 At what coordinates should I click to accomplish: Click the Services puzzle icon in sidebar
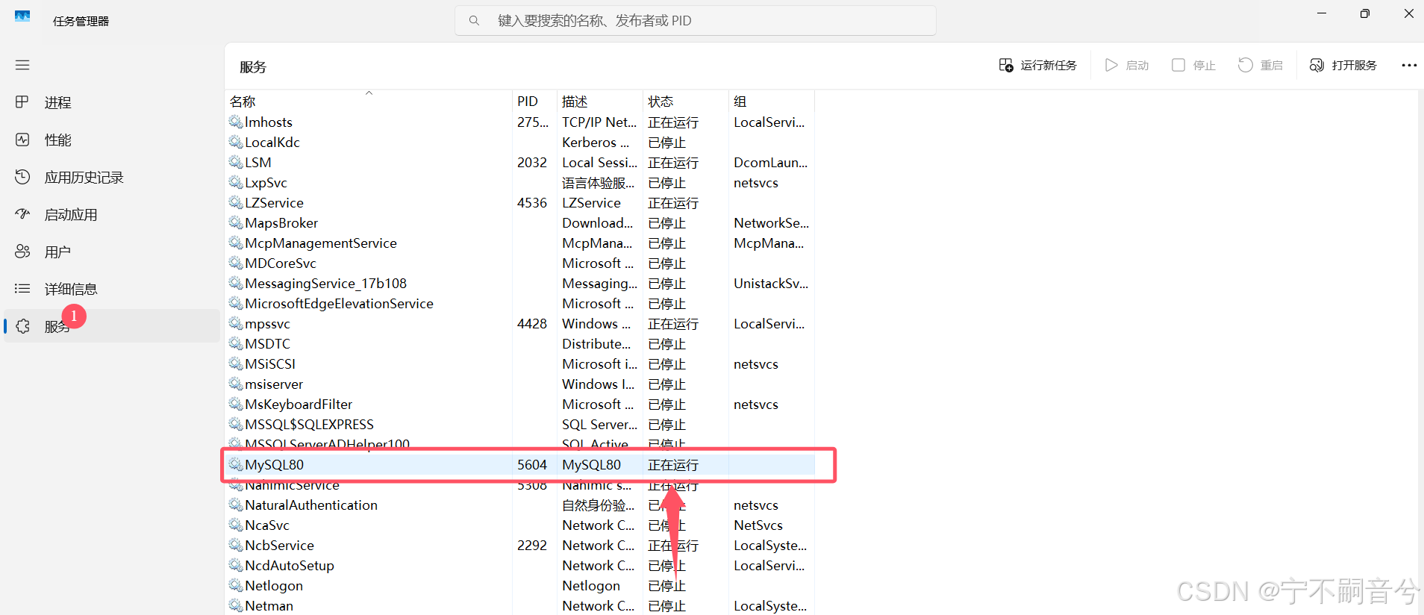coord(22,326)
